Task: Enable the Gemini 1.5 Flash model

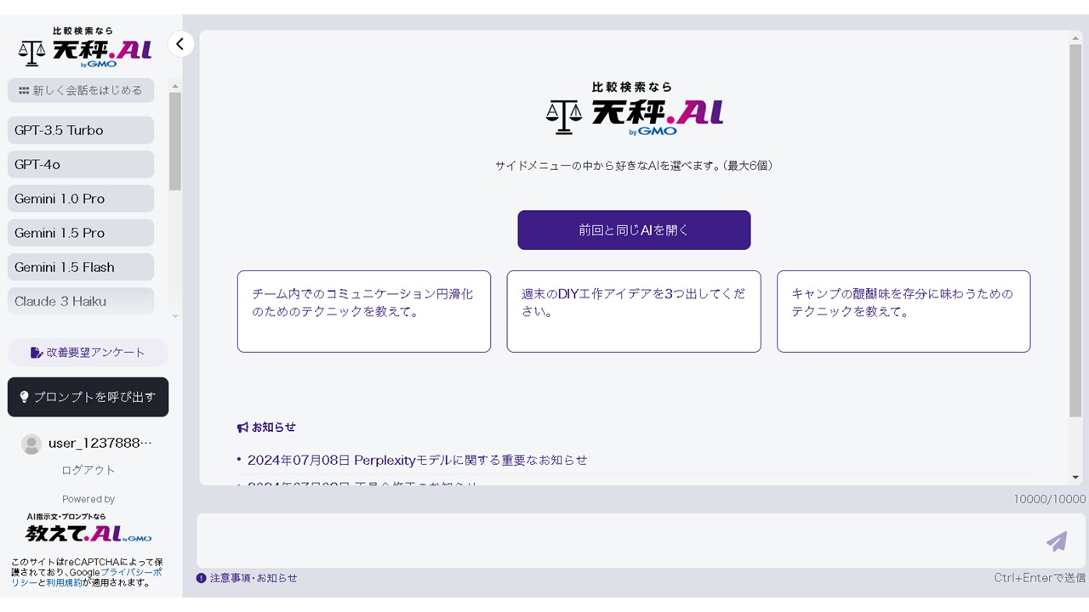Action: click(80, 266)
